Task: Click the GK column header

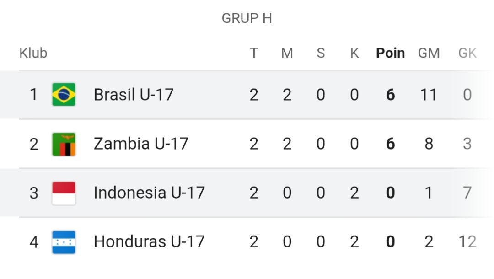Action: click(x=467, y=53)
